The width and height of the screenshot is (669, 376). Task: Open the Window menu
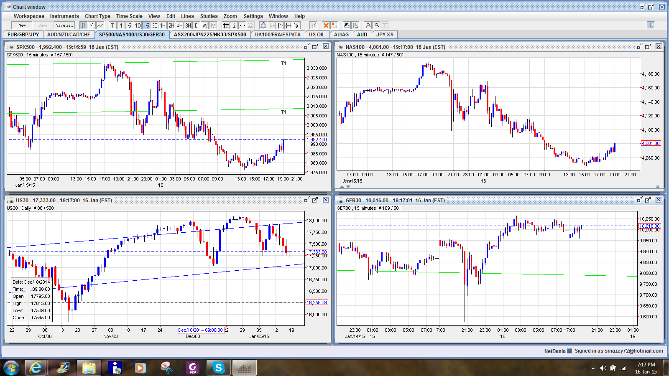coord(278,16)
